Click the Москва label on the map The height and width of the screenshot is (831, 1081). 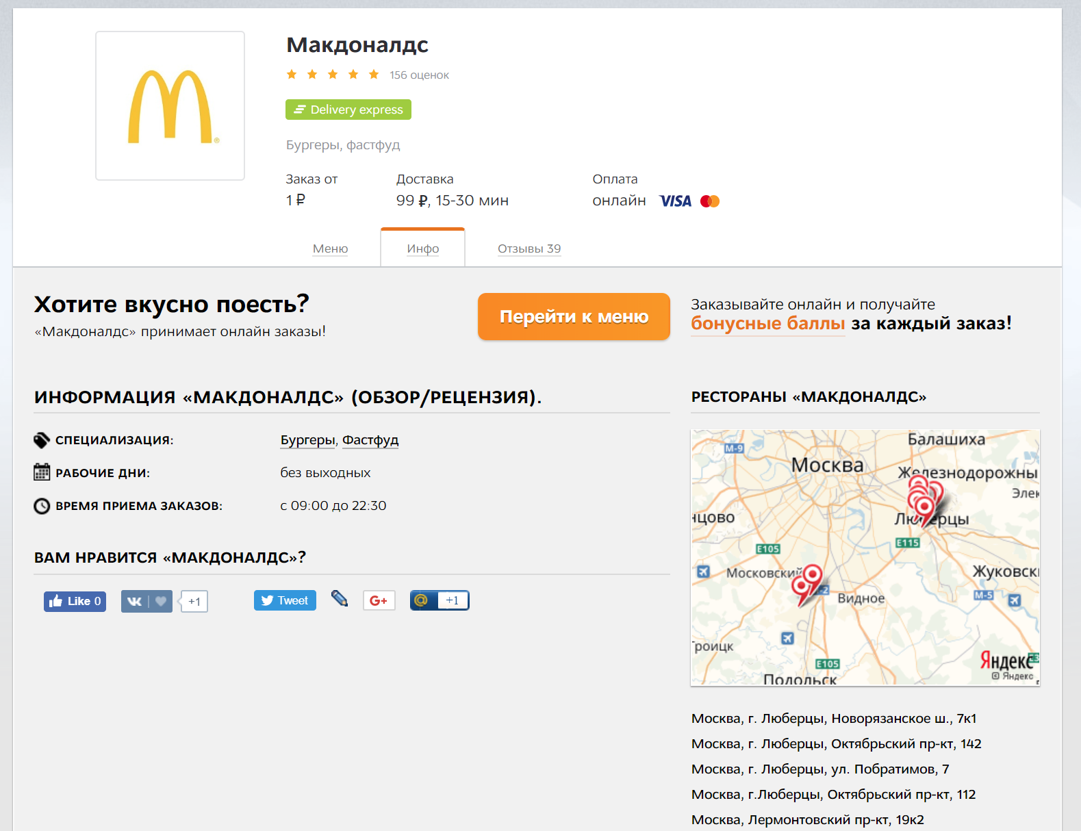point(827,465)
